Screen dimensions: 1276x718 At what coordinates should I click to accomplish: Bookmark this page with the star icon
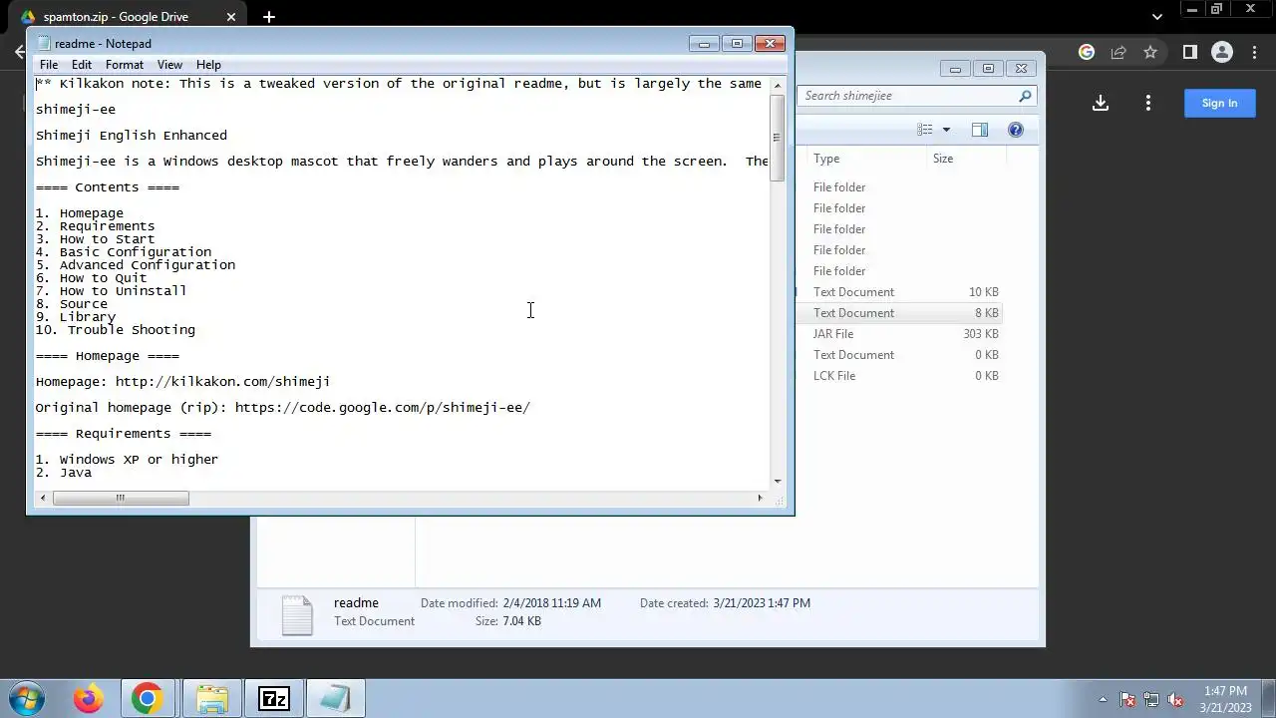pos(1150,52)
